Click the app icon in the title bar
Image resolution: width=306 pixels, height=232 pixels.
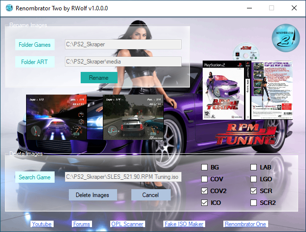coord(9,8)
